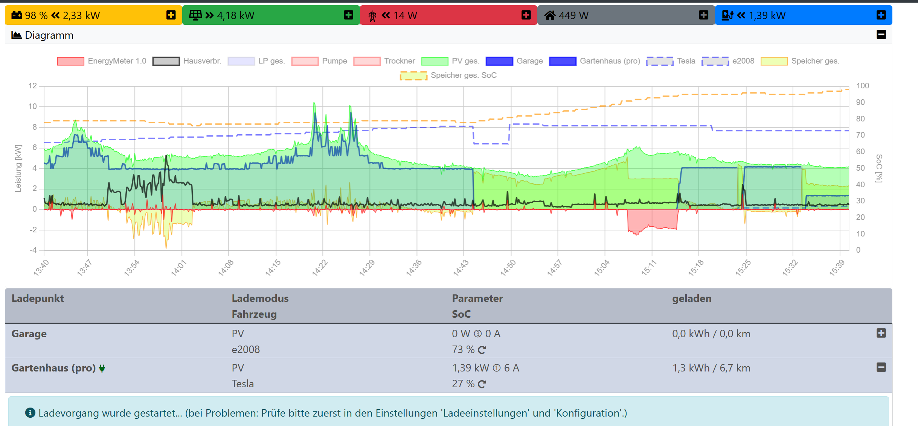The width and height of the screenshot is (918, 426).
Task: Refresh the Tesla SoC reload icon
Action: [x=482, y=384]
